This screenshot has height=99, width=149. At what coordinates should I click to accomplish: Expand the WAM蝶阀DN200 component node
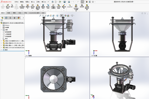(x=1, y=41)
